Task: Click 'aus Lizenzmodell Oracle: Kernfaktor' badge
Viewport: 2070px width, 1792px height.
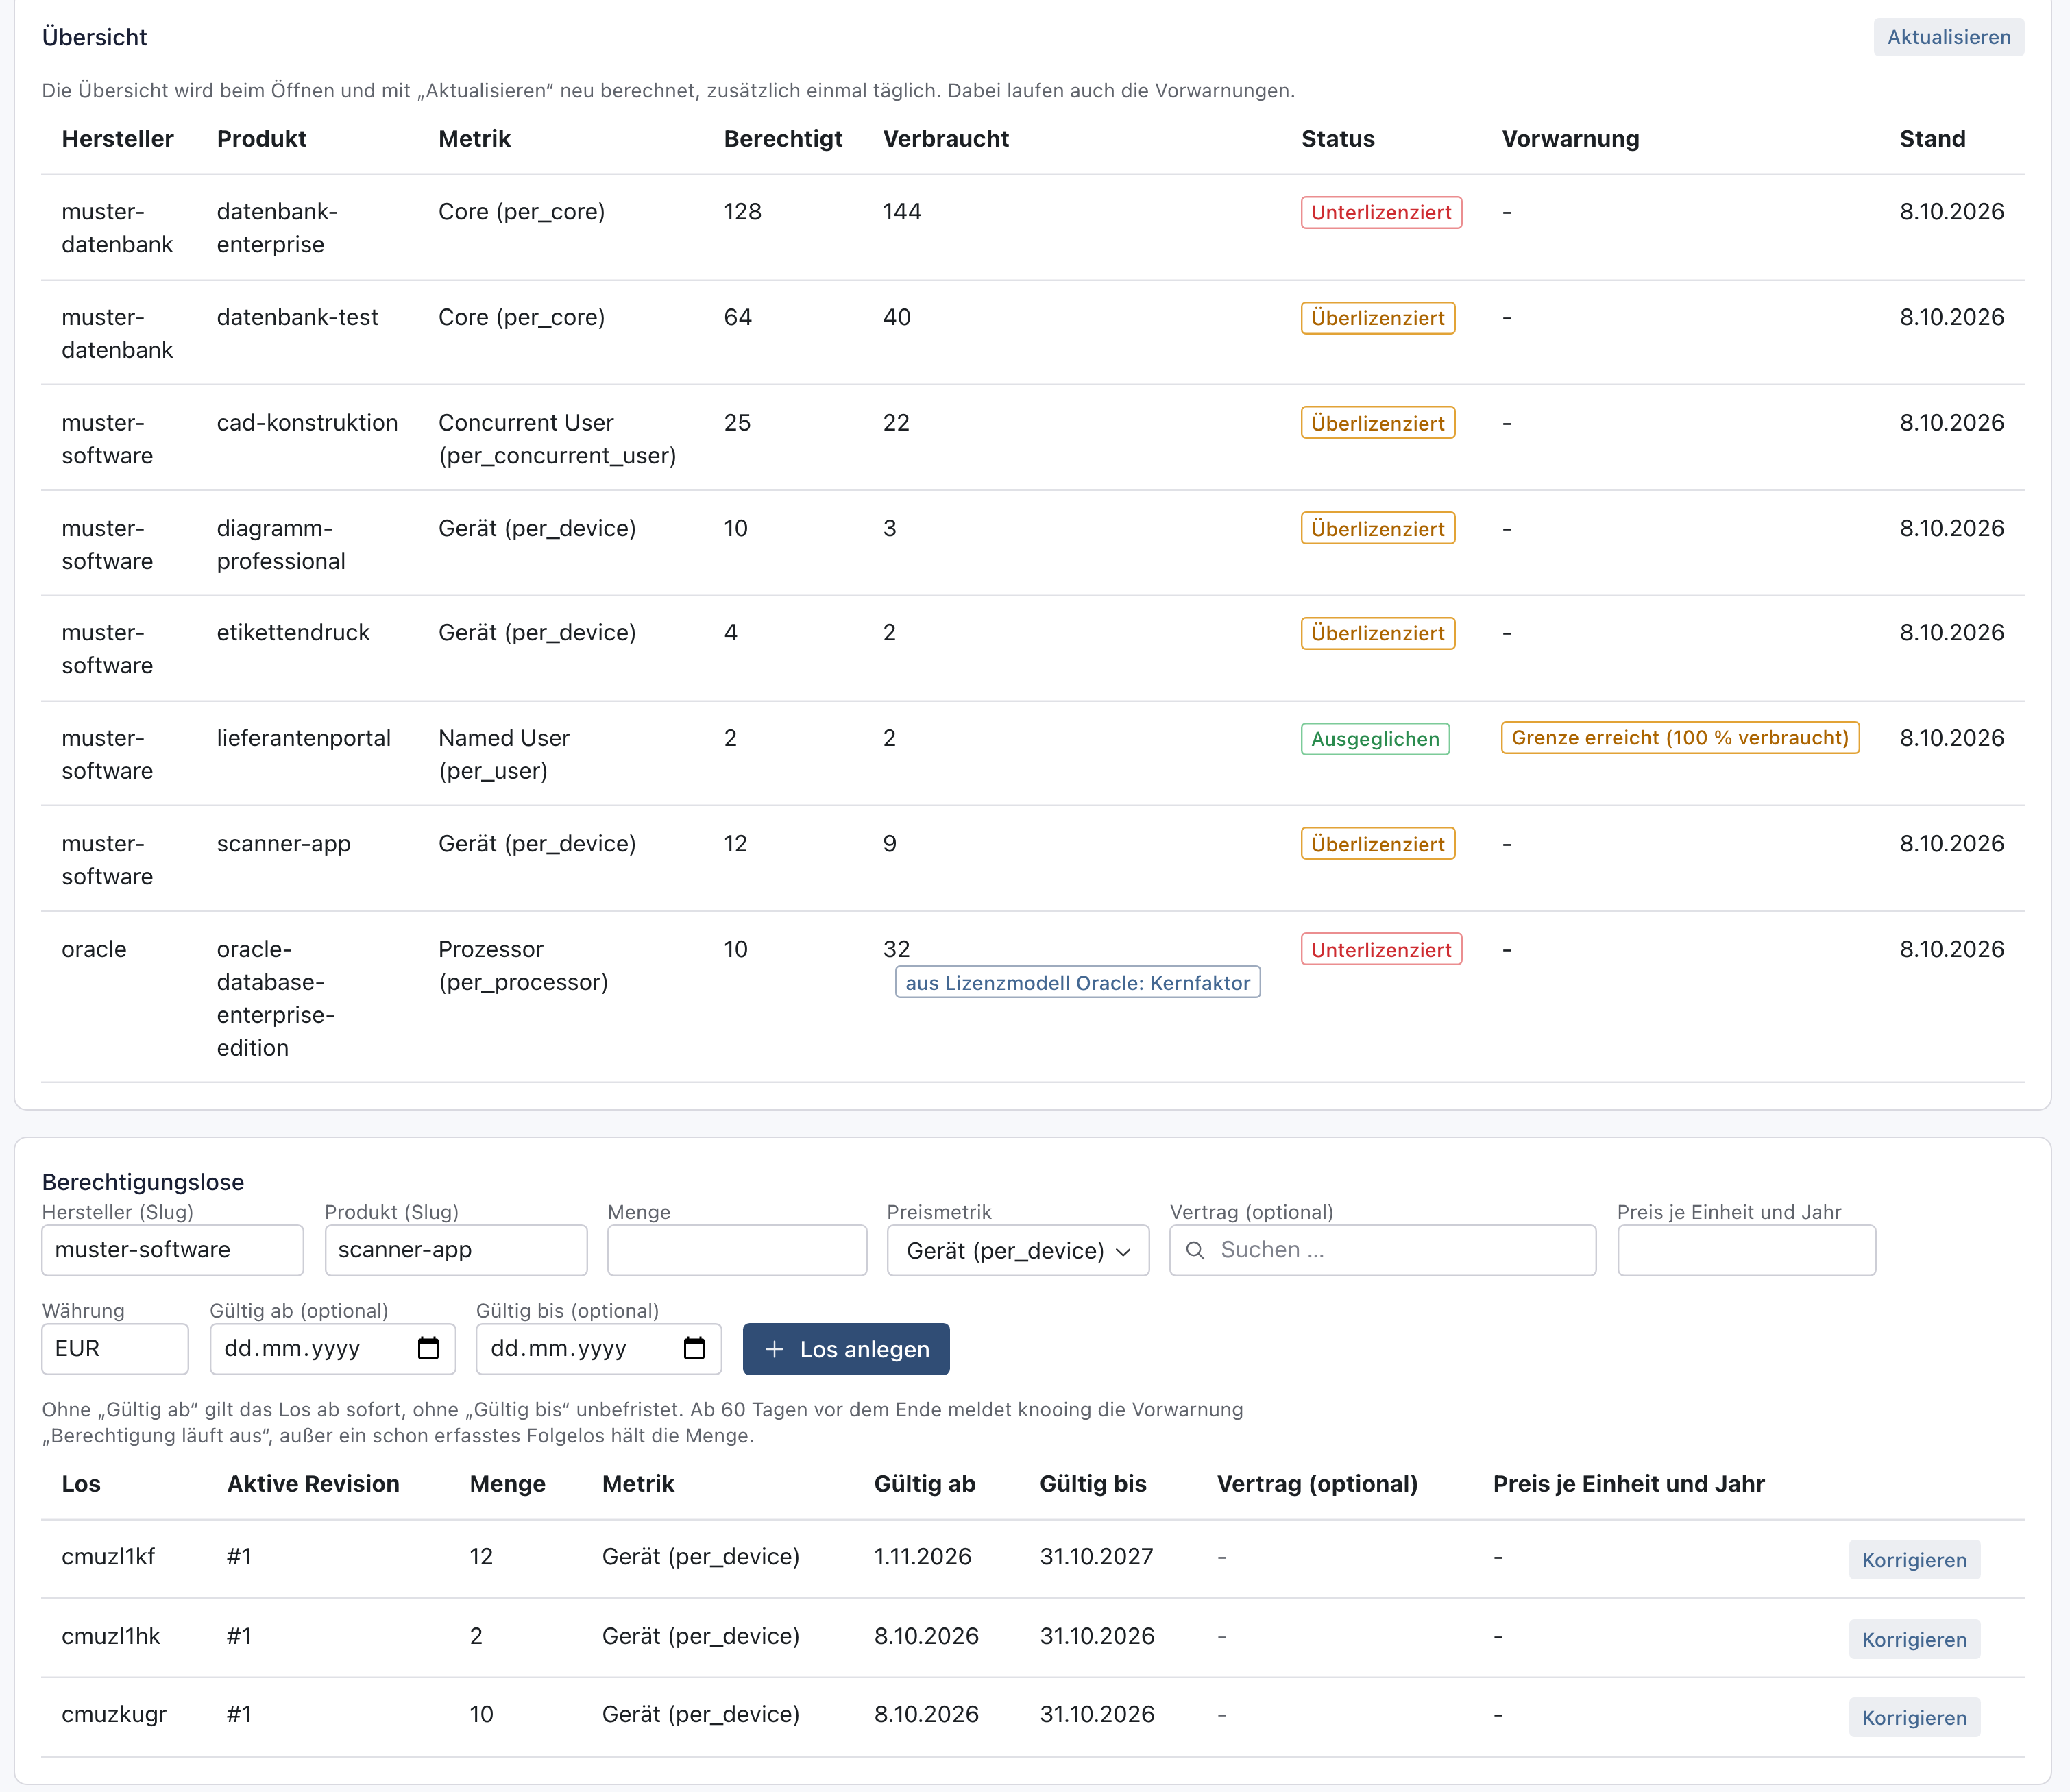Action: click(1078, 982)
